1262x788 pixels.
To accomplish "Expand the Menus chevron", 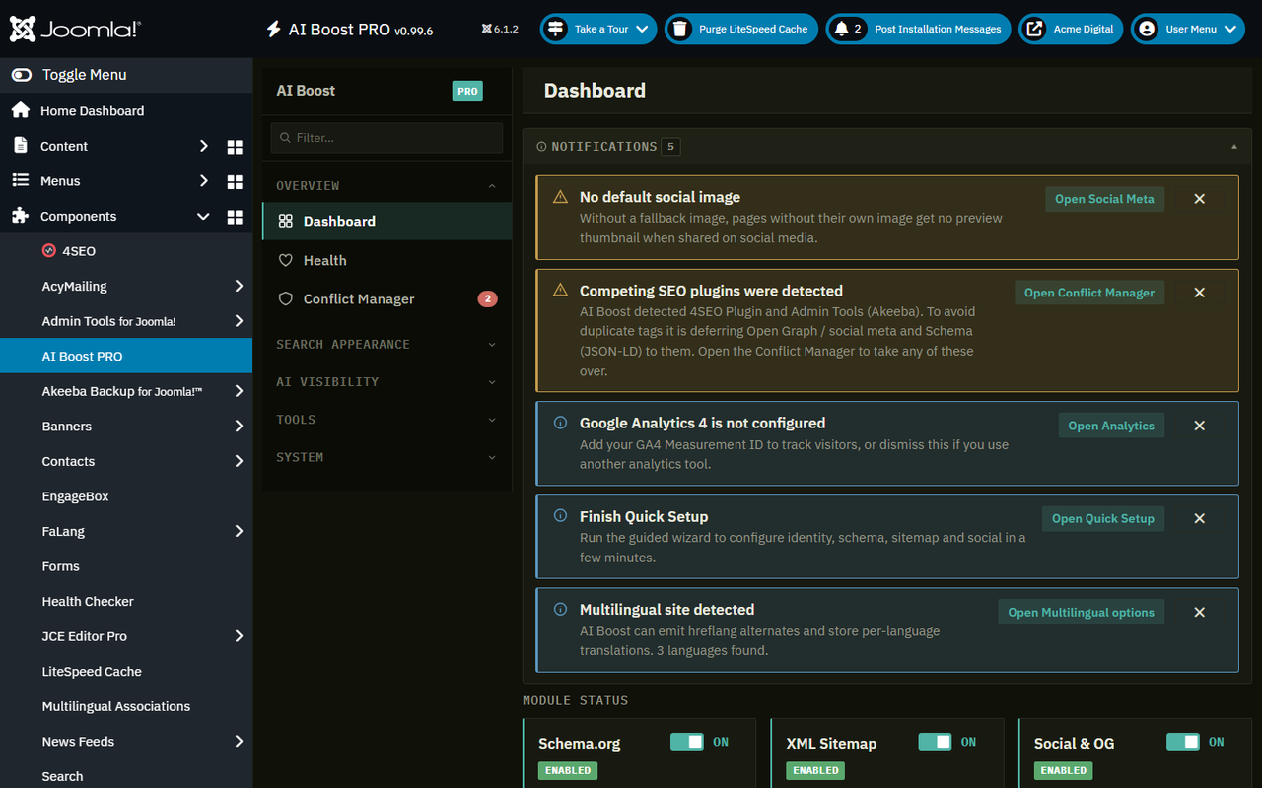I will click(x=204, y=181).
